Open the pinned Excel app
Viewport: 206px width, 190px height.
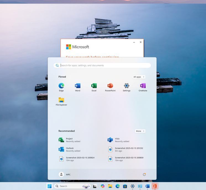coord(94,87)
